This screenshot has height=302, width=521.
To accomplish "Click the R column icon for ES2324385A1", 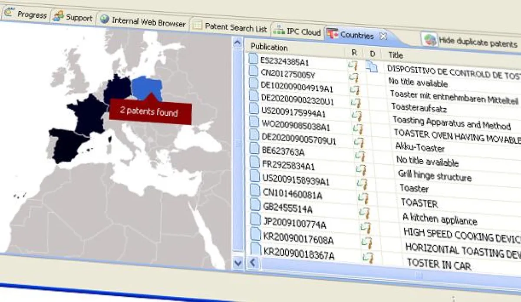I will tap(354, 65).
